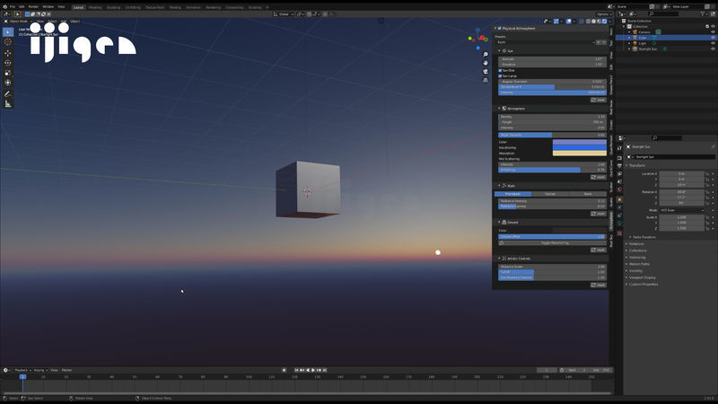Open the Render menu
The width and height of the screenshot is (718, 404).
point(33,7)
